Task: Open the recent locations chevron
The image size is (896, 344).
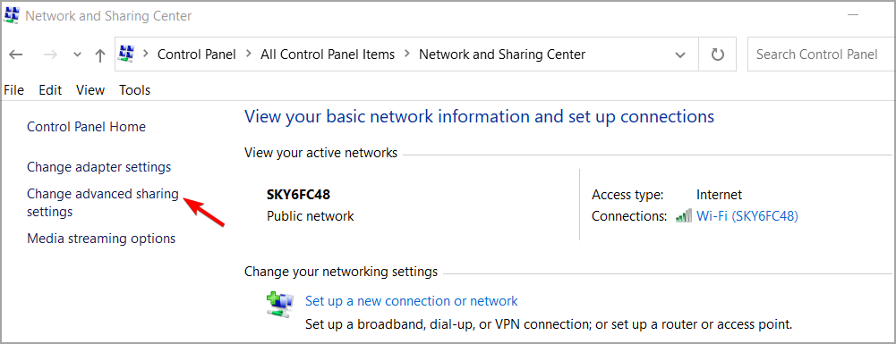Action: point(78,55)
